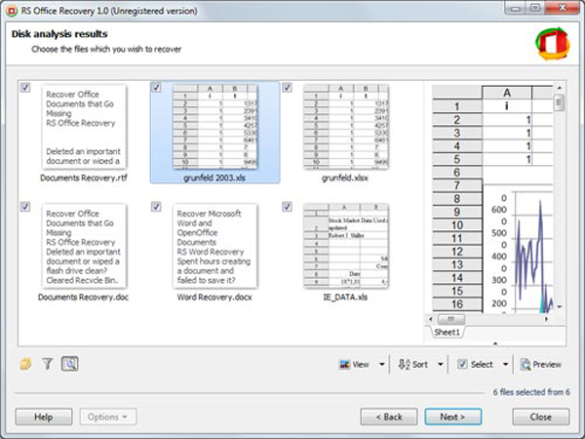Screen dimensions: 585x439
Task: Click the RS Office Recovery title bar icon
Action: (x=12, y=11)
